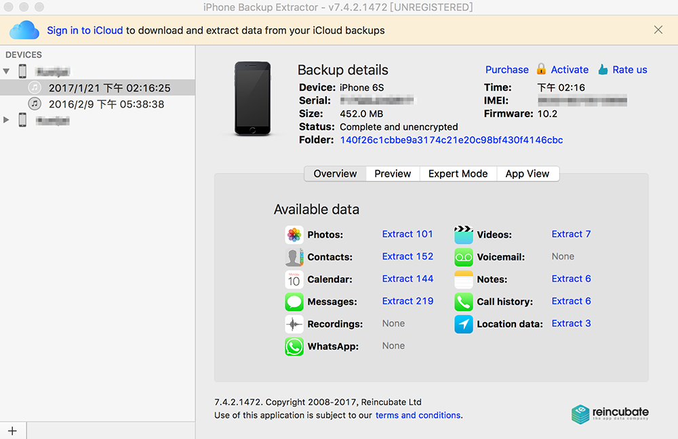Click the yellow Notes icon
The width and height of the screenshot is (678, 439).
coord(464,280)
